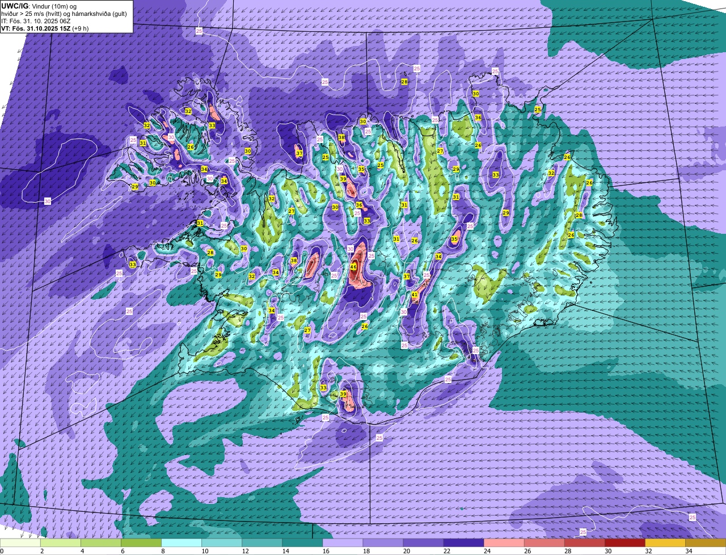This screenshot has height=555, width=726.
Task: Select the 2–4 m/s light green scale swatch
Action: coord(61,543)
